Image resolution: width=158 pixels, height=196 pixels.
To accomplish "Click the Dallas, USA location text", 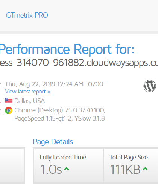I will click(30, 101).
